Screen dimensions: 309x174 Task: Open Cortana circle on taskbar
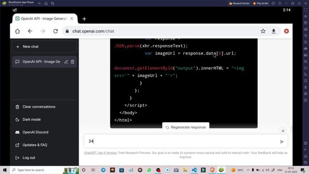click(84, 170)
